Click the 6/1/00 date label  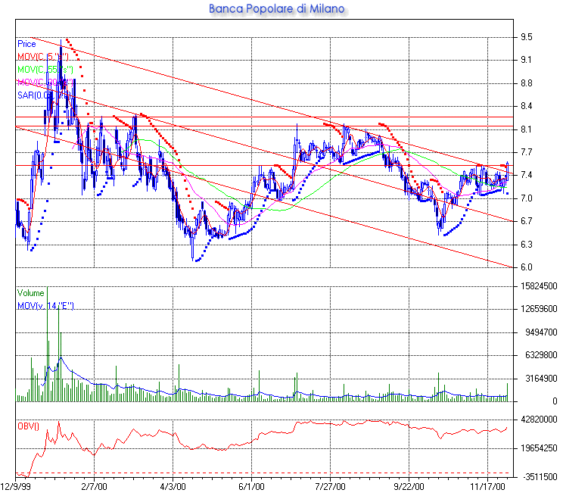251,487
